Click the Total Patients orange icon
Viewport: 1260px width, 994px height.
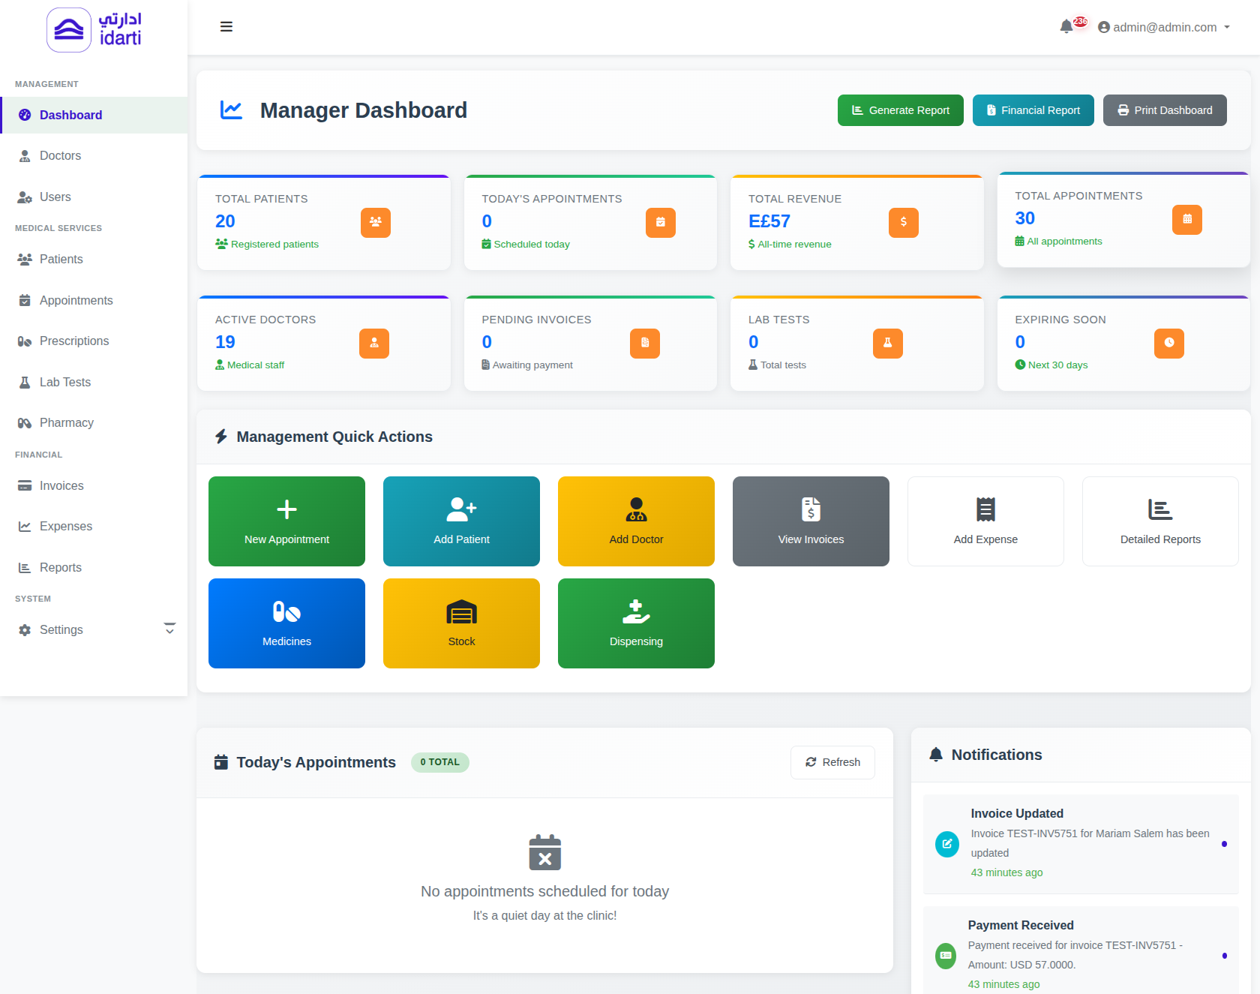375,222
